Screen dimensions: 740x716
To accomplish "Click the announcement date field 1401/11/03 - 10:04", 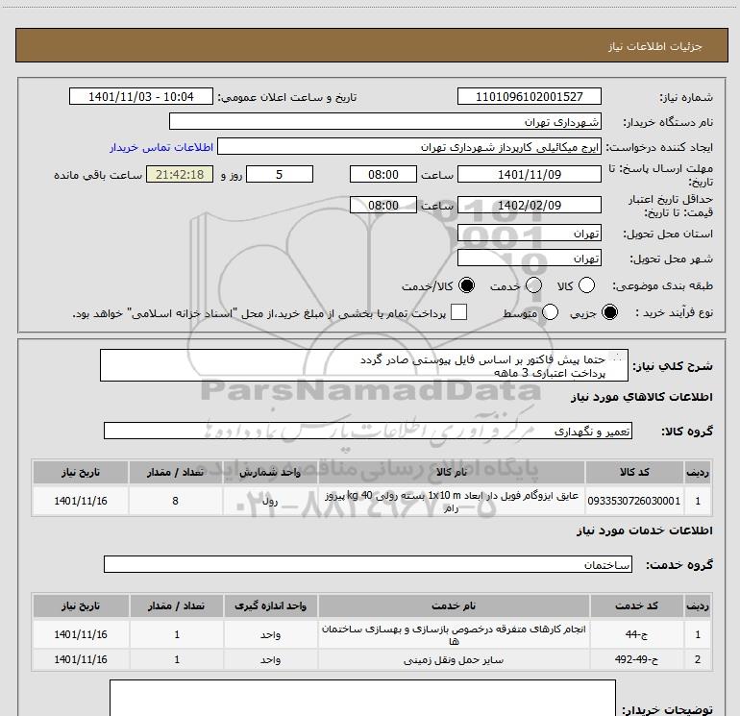I will (141, 96).
